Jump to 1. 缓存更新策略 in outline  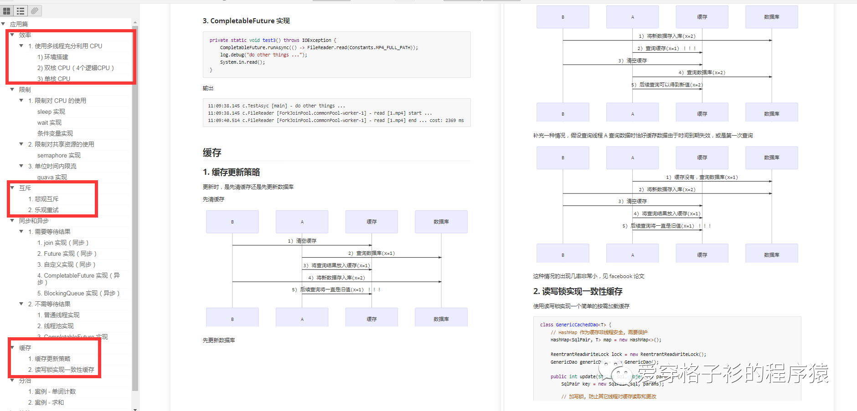(x=49, y=359)
